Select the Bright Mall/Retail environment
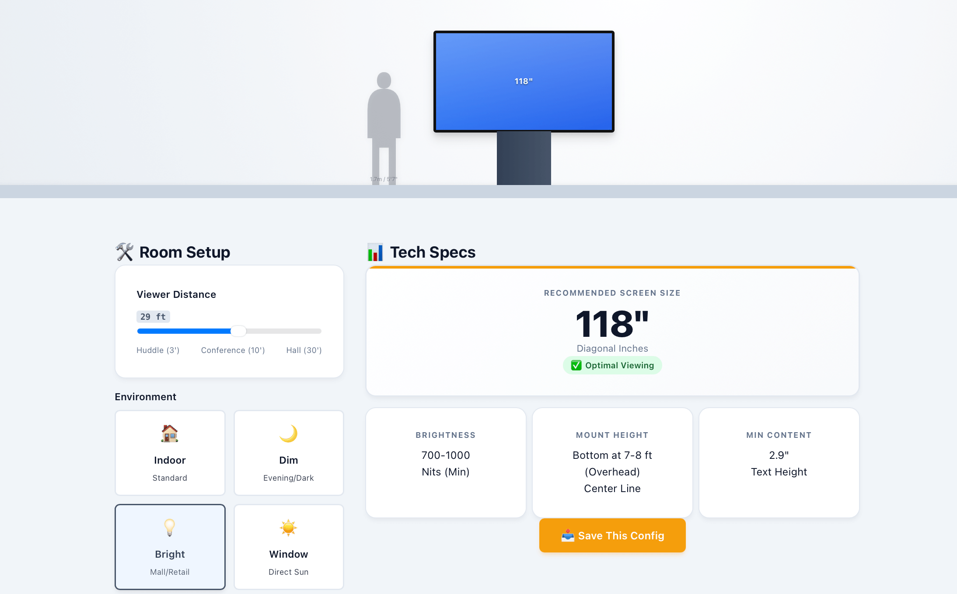This screenshot has height=594, width=957. [x=170, y=547]
